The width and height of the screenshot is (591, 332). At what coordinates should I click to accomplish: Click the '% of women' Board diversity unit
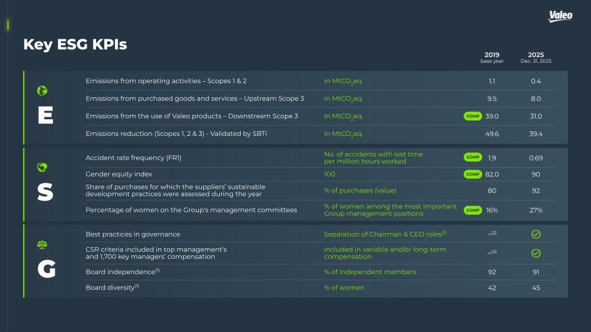tap(344, 288)
